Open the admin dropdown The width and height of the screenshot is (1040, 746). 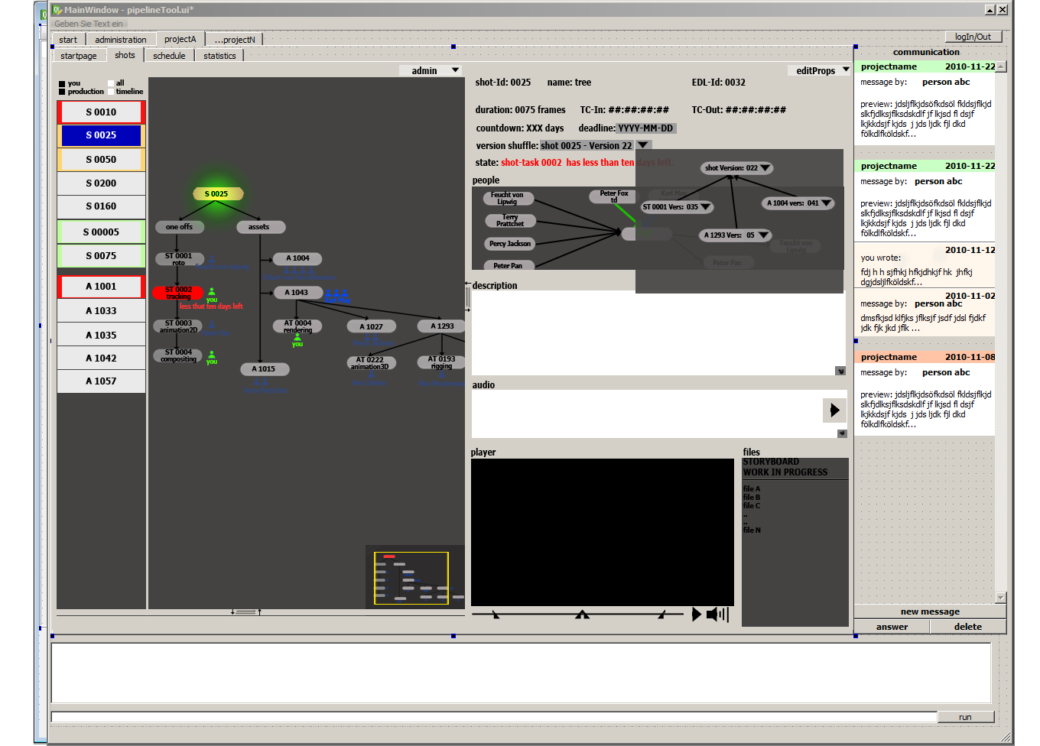[431, 70]
